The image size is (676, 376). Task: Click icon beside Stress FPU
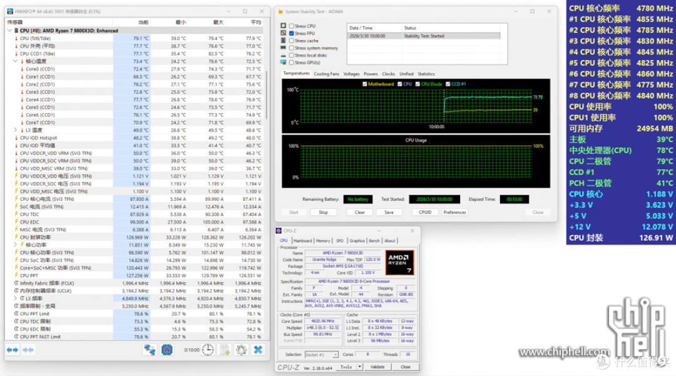click(x=284, y=33)
